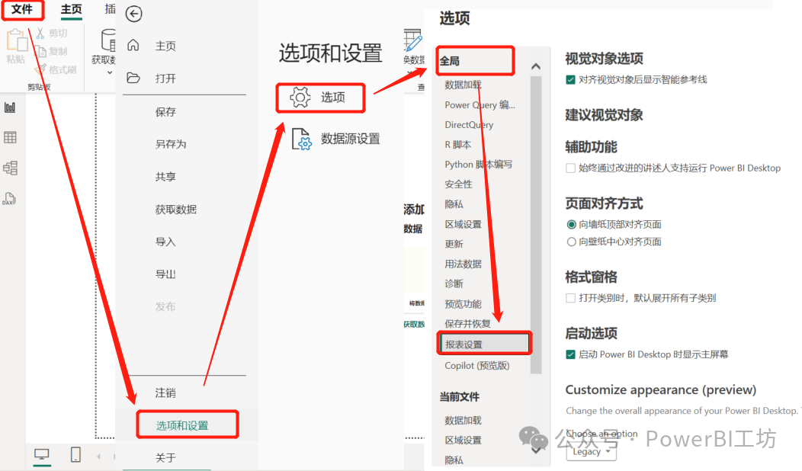Select 安全性 option category

pos(458,184)
